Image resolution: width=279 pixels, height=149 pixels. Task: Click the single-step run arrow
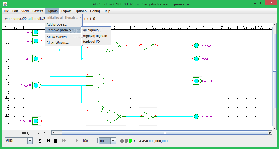pyautogui.click(x=77, y=141)
